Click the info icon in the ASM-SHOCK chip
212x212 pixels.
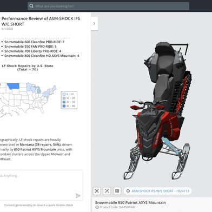click(x=128, y=191)
